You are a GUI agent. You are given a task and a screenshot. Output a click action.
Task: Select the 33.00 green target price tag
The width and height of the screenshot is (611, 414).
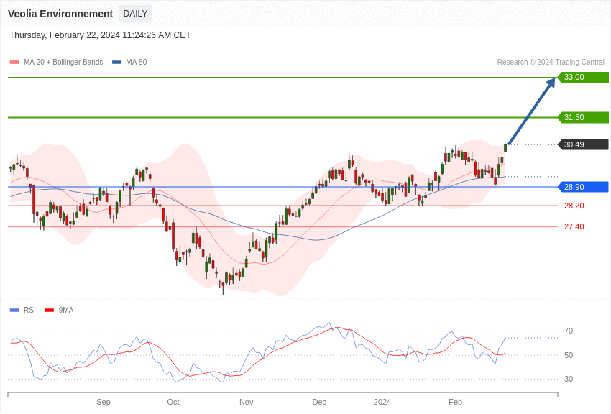point(583,78)
